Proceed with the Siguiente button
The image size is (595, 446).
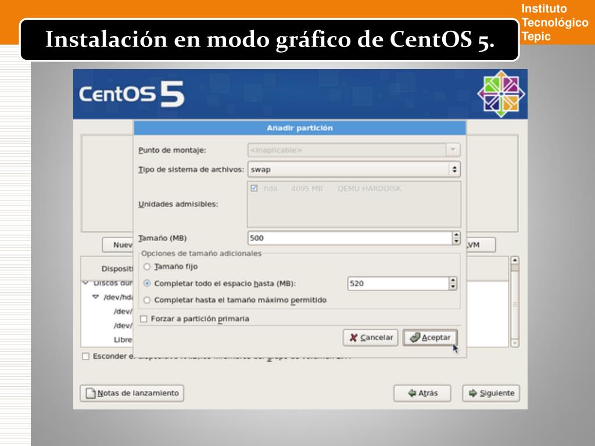pyautogui.click(x=491, y=393)
